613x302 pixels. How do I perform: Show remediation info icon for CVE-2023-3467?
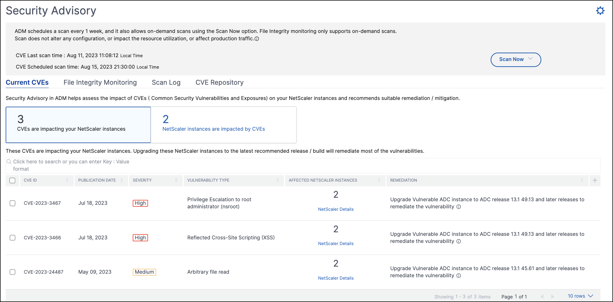(459, 207)
